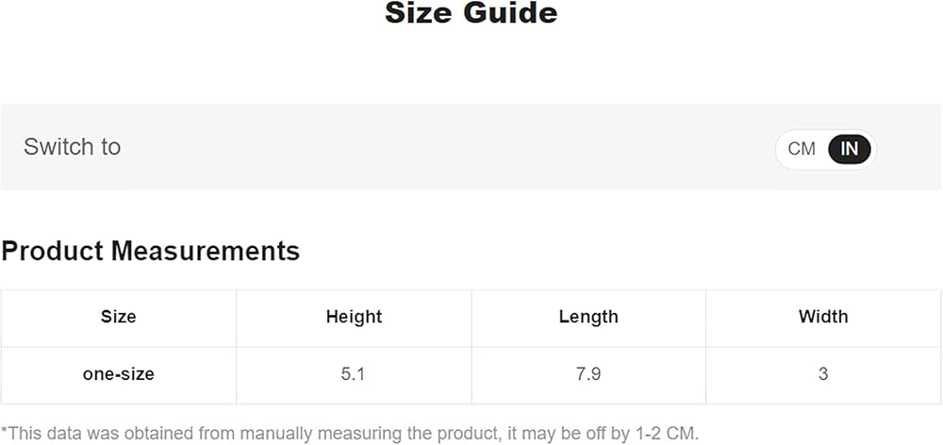Click the Product Measurements heading

(x=151, y=251)
